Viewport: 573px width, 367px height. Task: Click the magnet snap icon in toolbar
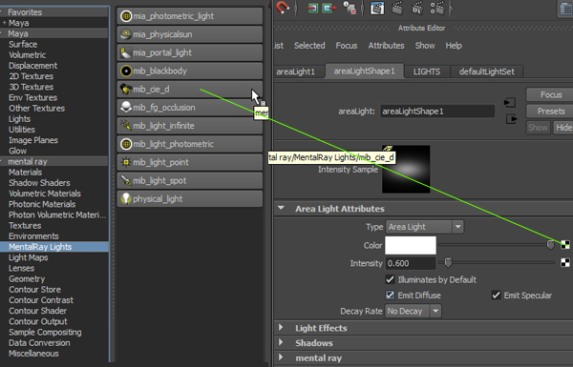pyautogui.click(x=283, y=8)
